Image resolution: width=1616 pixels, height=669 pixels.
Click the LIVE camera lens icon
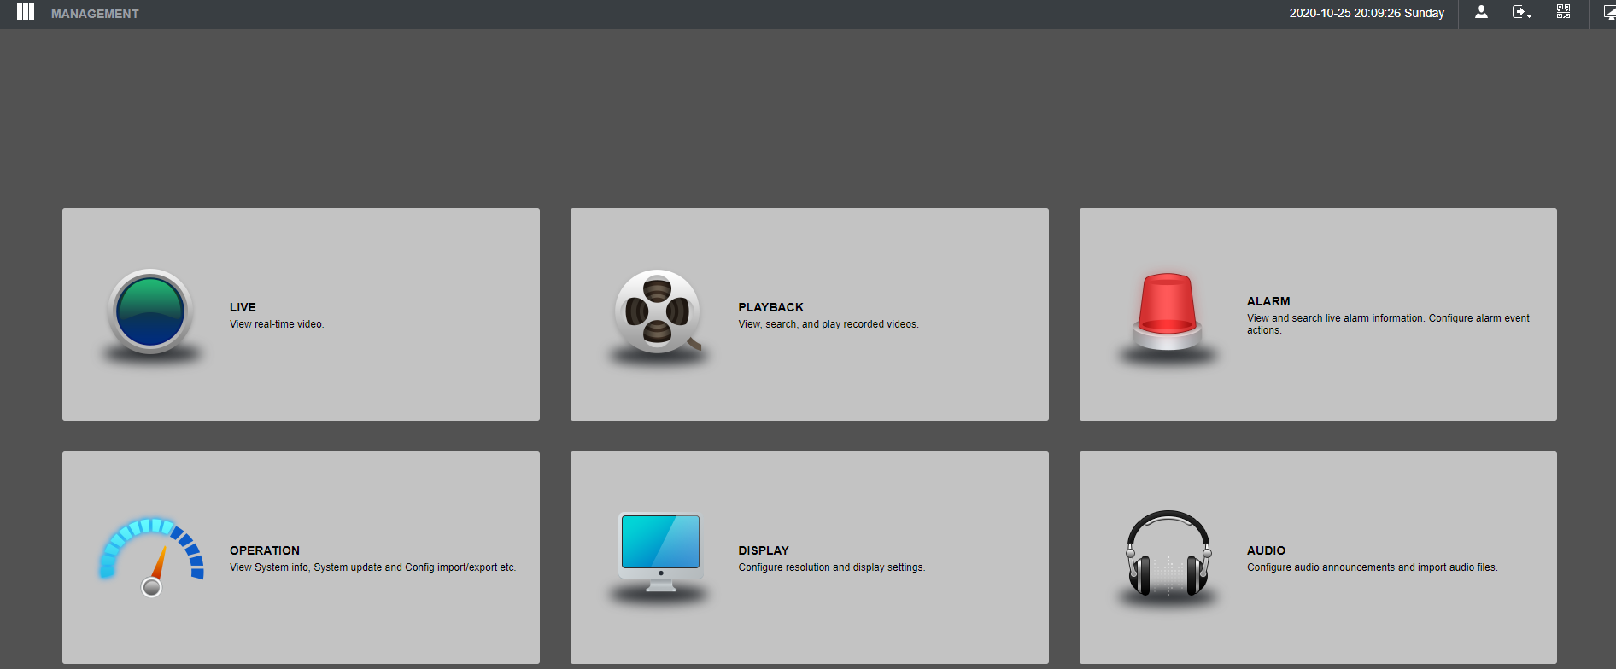tap(150, 312)
